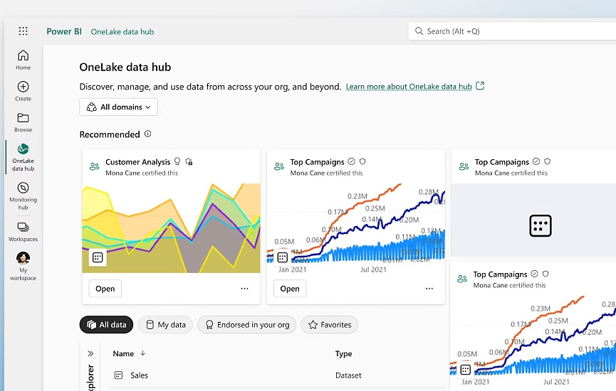Open more options on Customer Analysis card
616x391 pixels.
pyautogui.click(x=244, y=289)
